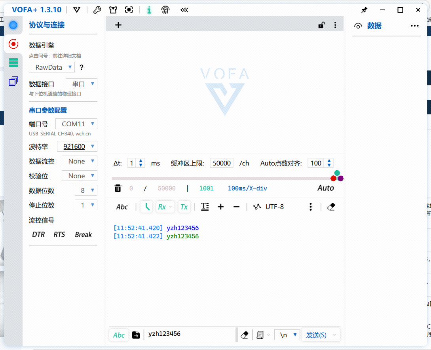Select the red record icon in the sidebar
The image size is (431, 350).
click(13, 44)
